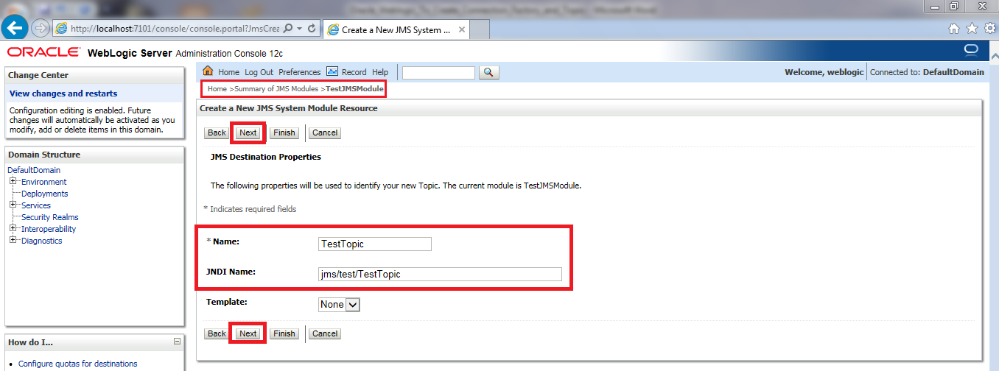Close the Create a New JMS System tab
This screenshot has height=371, width=999.
[x=462, y=29]
